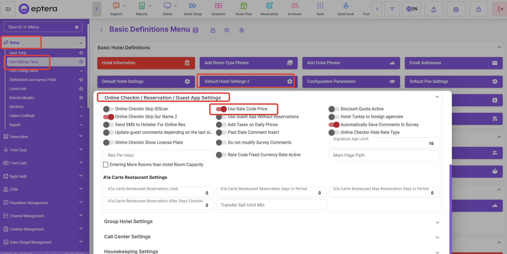Screen dimensions: 507x254
Task: Open the EN language selector
Action: [x=412, y=9]
